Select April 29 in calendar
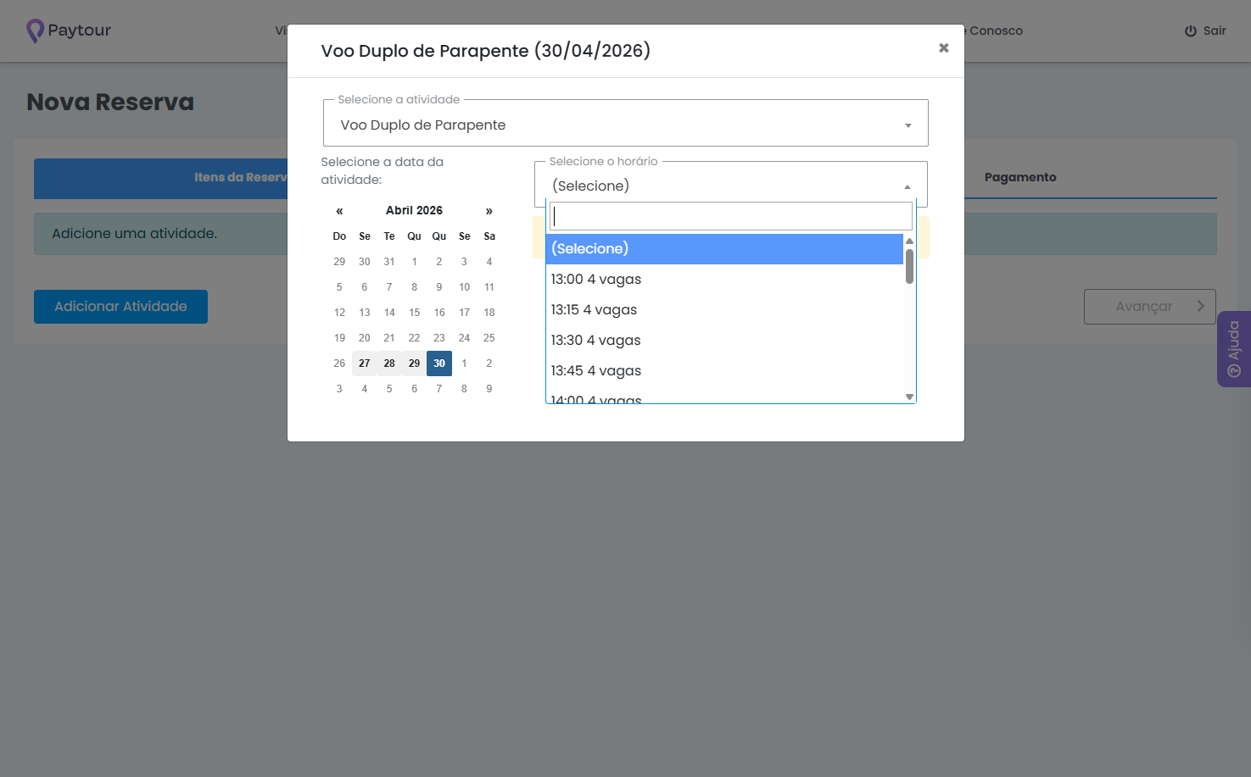The image size is (1251, 777). 414,364
